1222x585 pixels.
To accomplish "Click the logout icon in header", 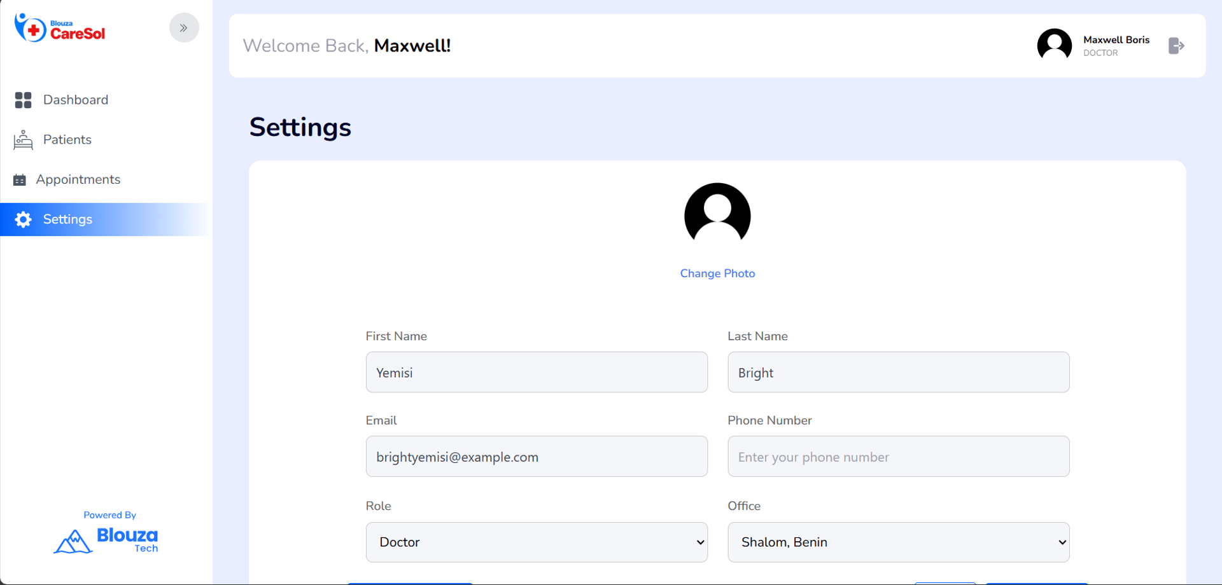I will [1176, 46].
